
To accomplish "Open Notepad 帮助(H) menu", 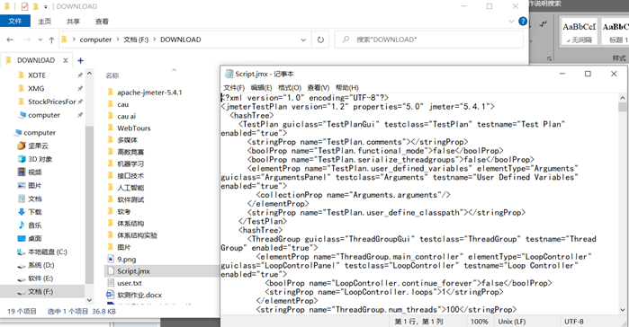I will tap(347, 88).
